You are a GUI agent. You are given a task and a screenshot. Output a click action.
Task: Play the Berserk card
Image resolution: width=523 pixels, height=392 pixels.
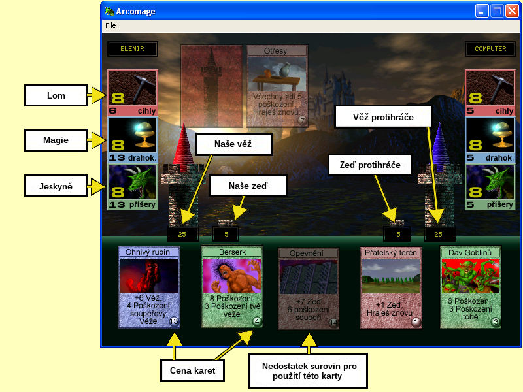232,287
